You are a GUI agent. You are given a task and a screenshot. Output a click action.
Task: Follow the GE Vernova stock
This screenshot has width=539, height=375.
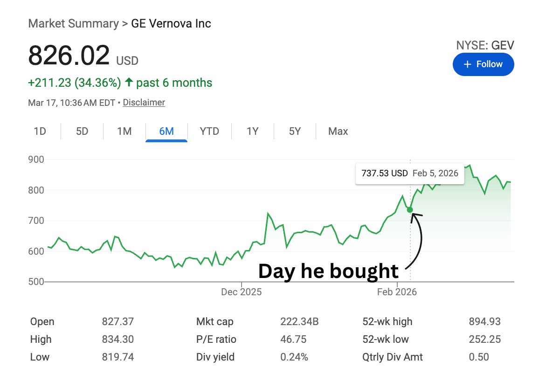coord(483,64)
